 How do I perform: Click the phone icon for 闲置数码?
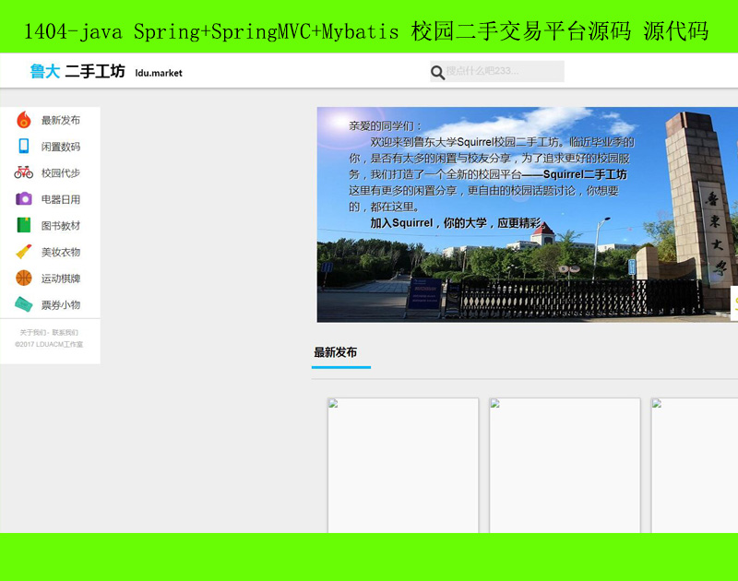(24, 147)
